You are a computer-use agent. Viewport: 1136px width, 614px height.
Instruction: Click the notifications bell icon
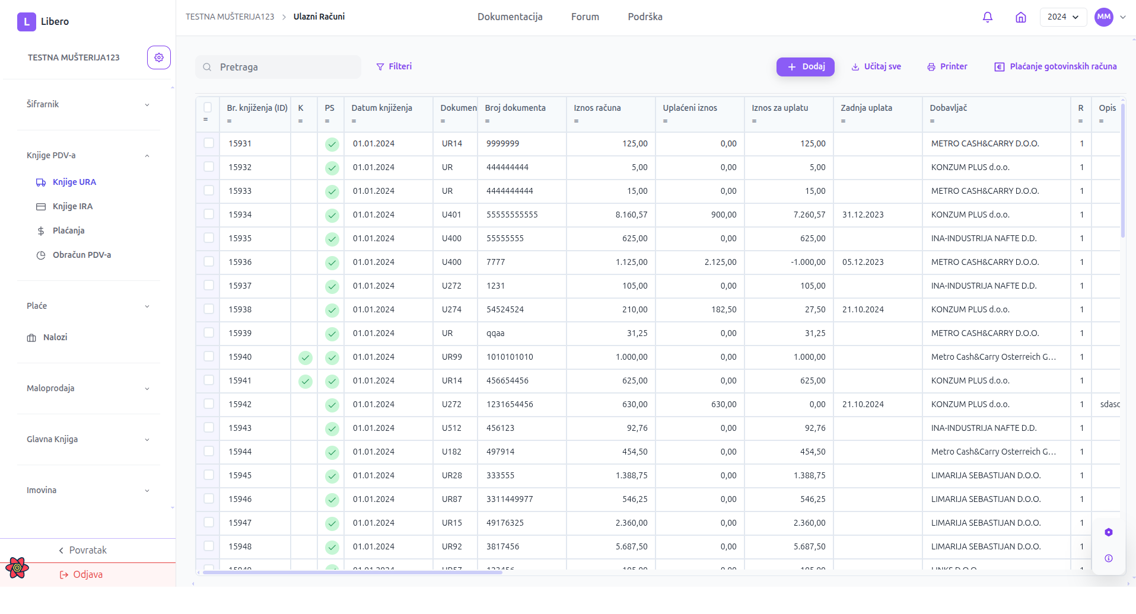[x=987, y=17]
